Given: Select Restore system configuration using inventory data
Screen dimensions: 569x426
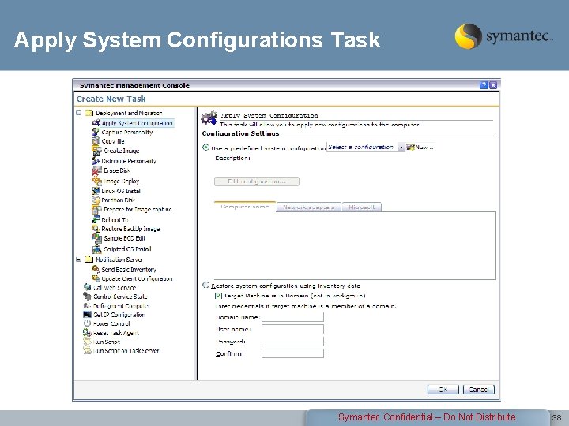Looking at the screenshot, I should (x=205, y=285).
